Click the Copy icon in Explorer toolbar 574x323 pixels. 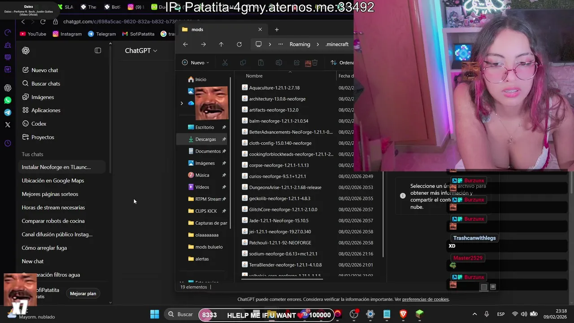pos(243,63)
